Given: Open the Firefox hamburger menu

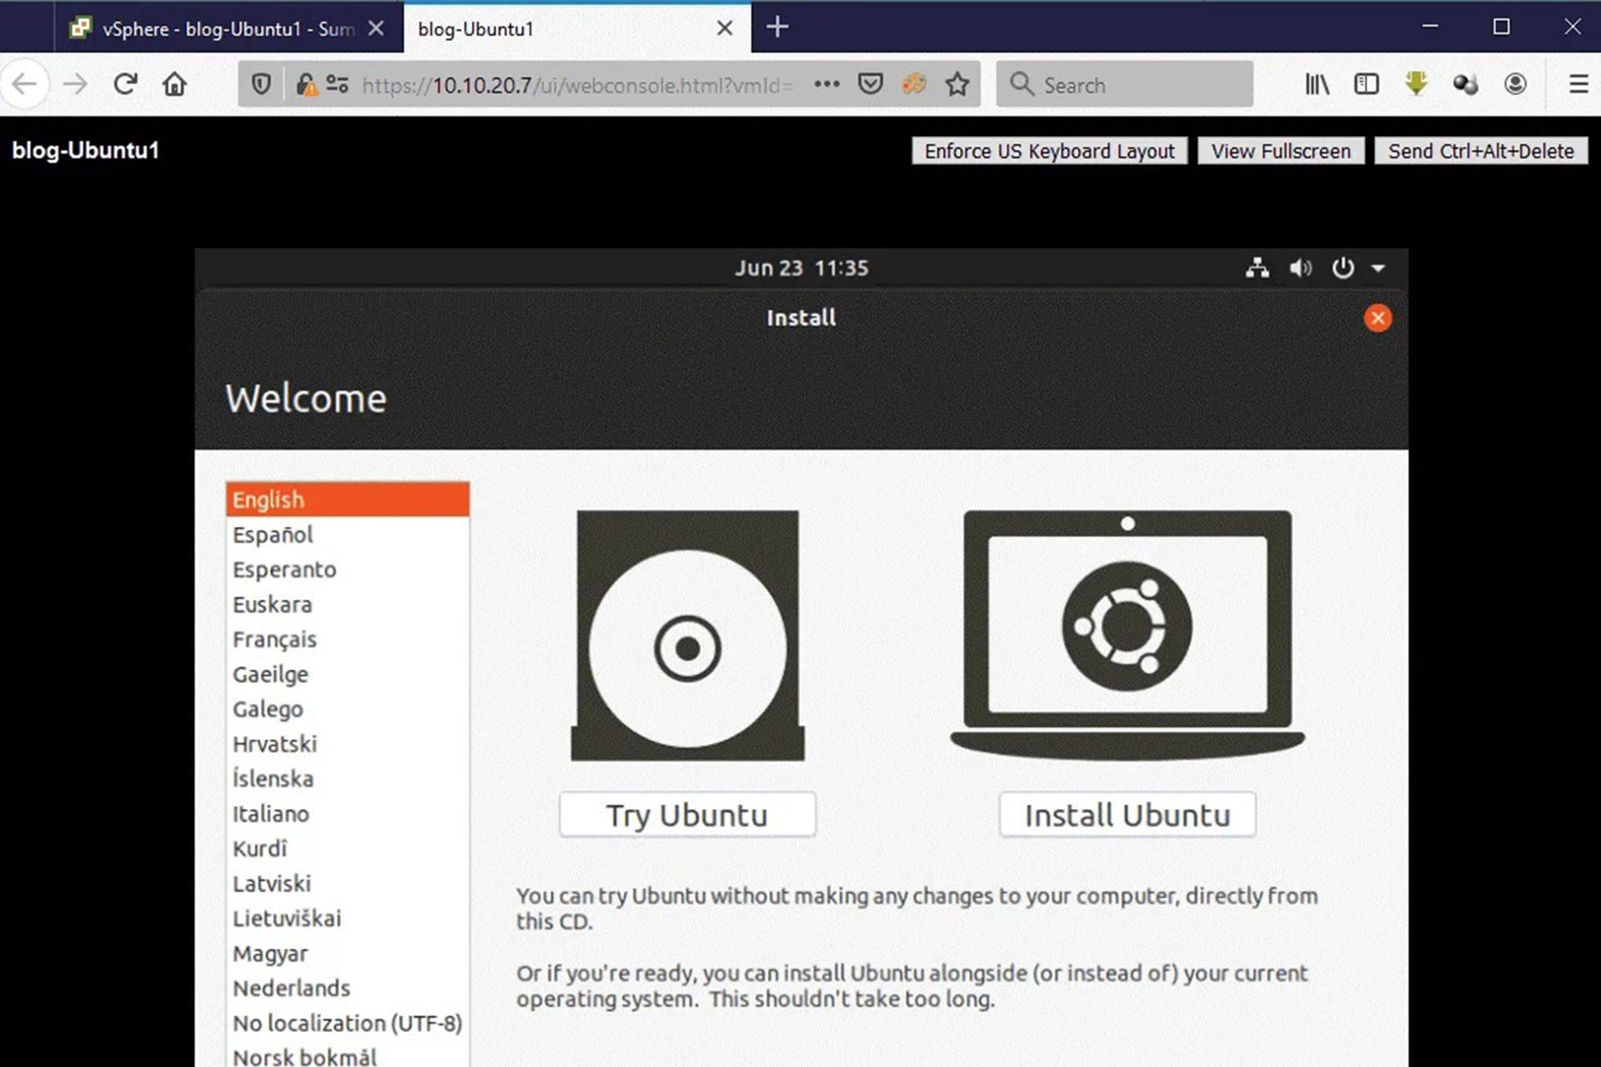Looking at the screenshot, I should pos(1578,84).
